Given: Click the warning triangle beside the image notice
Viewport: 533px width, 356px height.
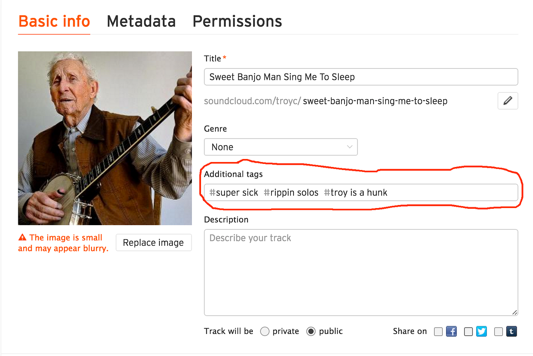Looking at the screenshot, I should tap(22, 237).
